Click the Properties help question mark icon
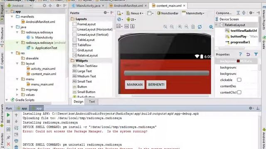The image size is (266, 149). tap(240, 54)
